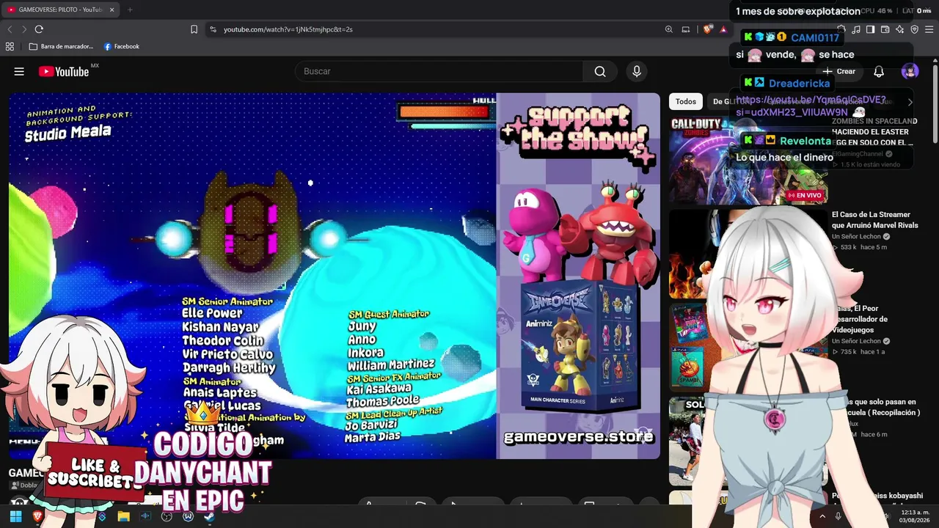This screenshot has height=528, width=939.
Task: Open the Leo AI sparkle icon
Action: [899, 29]
